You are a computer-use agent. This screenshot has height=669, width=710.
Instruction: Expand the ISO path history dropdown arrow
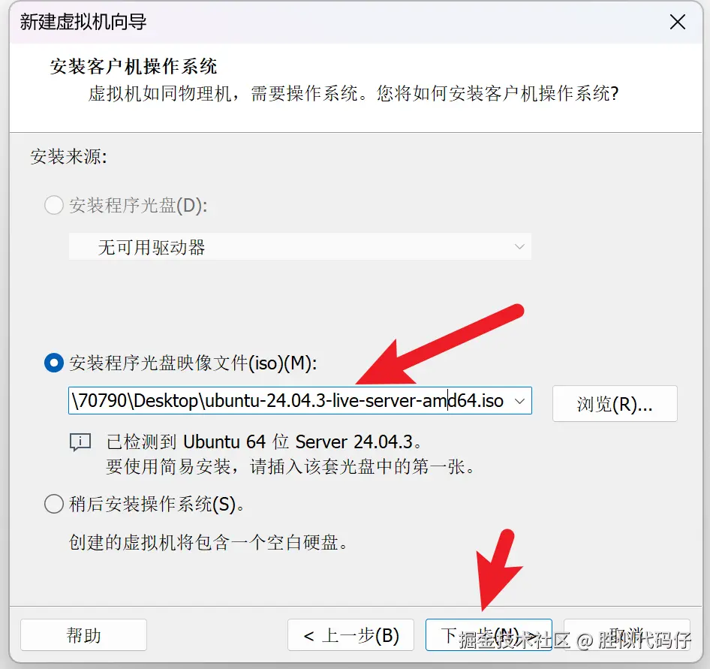click(x=520, y=401)
